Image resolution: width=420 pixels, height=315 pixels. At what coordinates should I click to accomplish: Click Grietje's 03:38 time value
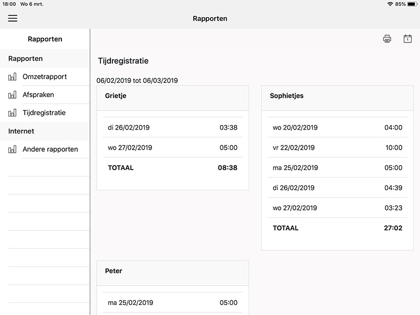click(228, 128)
